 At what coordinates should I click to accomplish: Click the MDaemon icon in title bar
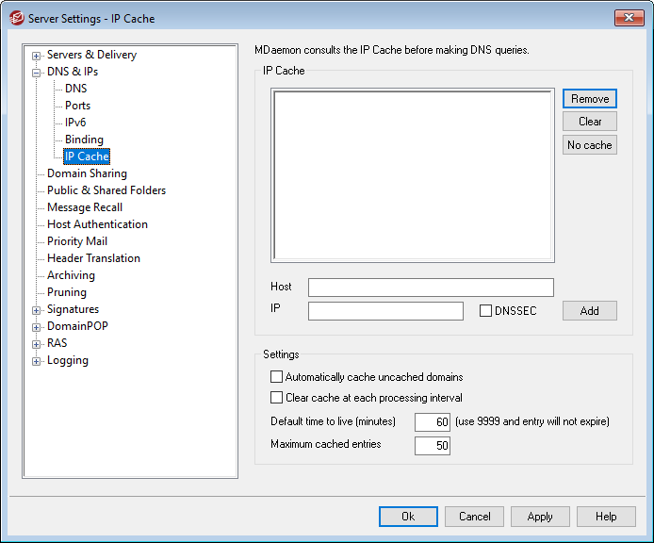15,18
